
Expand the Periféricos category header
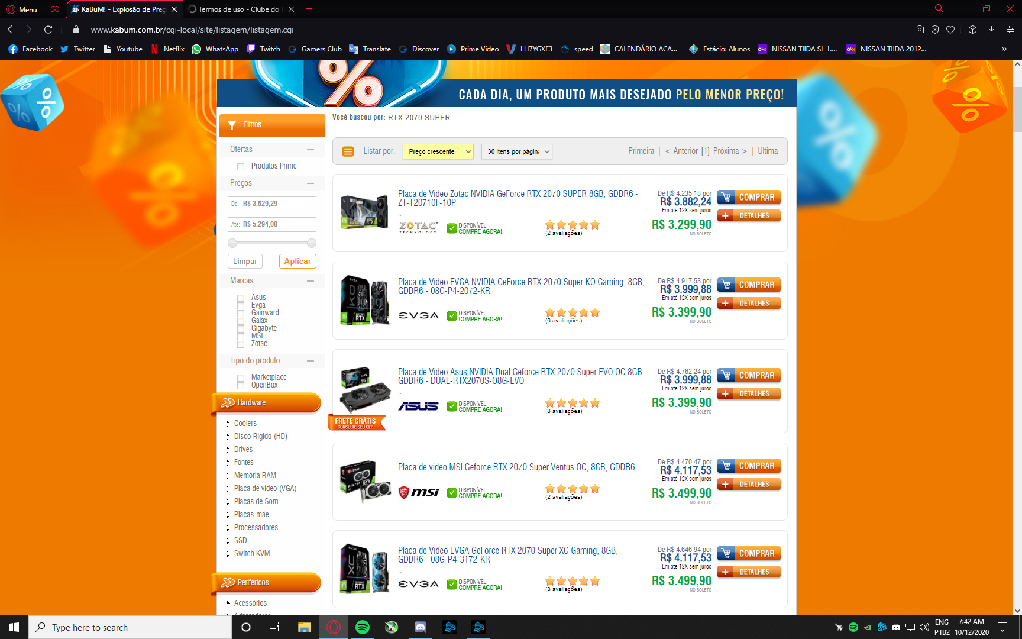point(266,583)
